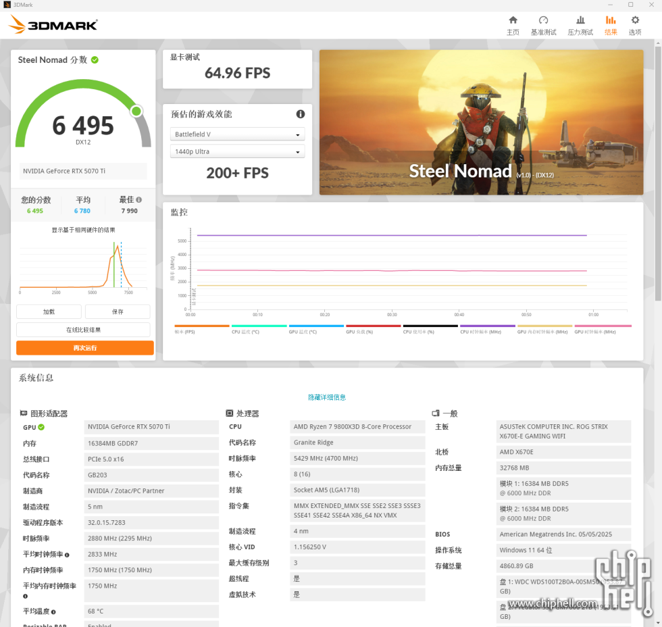The width and height of the screenshot is (662, 627).
Task: Click 4860.89 GB storage value
Action: (x=563, y=566)
